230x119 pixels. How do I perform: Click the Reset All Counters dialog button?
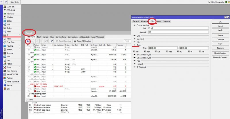click(x=220, y=57)
